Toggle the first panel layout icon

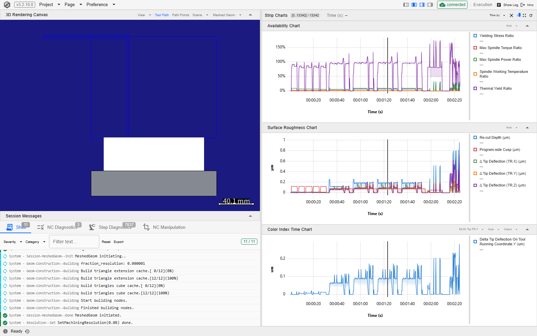coord(406,5)
